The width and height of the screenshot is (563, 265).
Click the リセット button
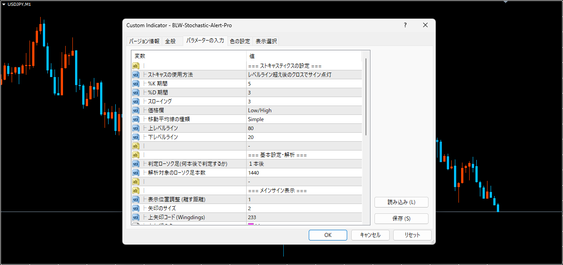coord(412,235)
